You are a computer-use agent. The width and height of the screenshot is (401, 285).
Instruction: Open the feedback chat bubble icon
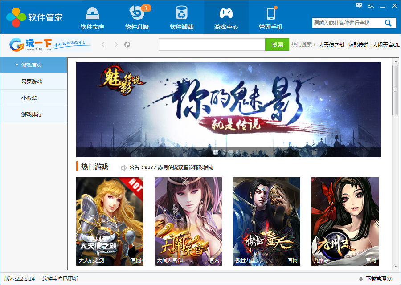coord(359,5)
